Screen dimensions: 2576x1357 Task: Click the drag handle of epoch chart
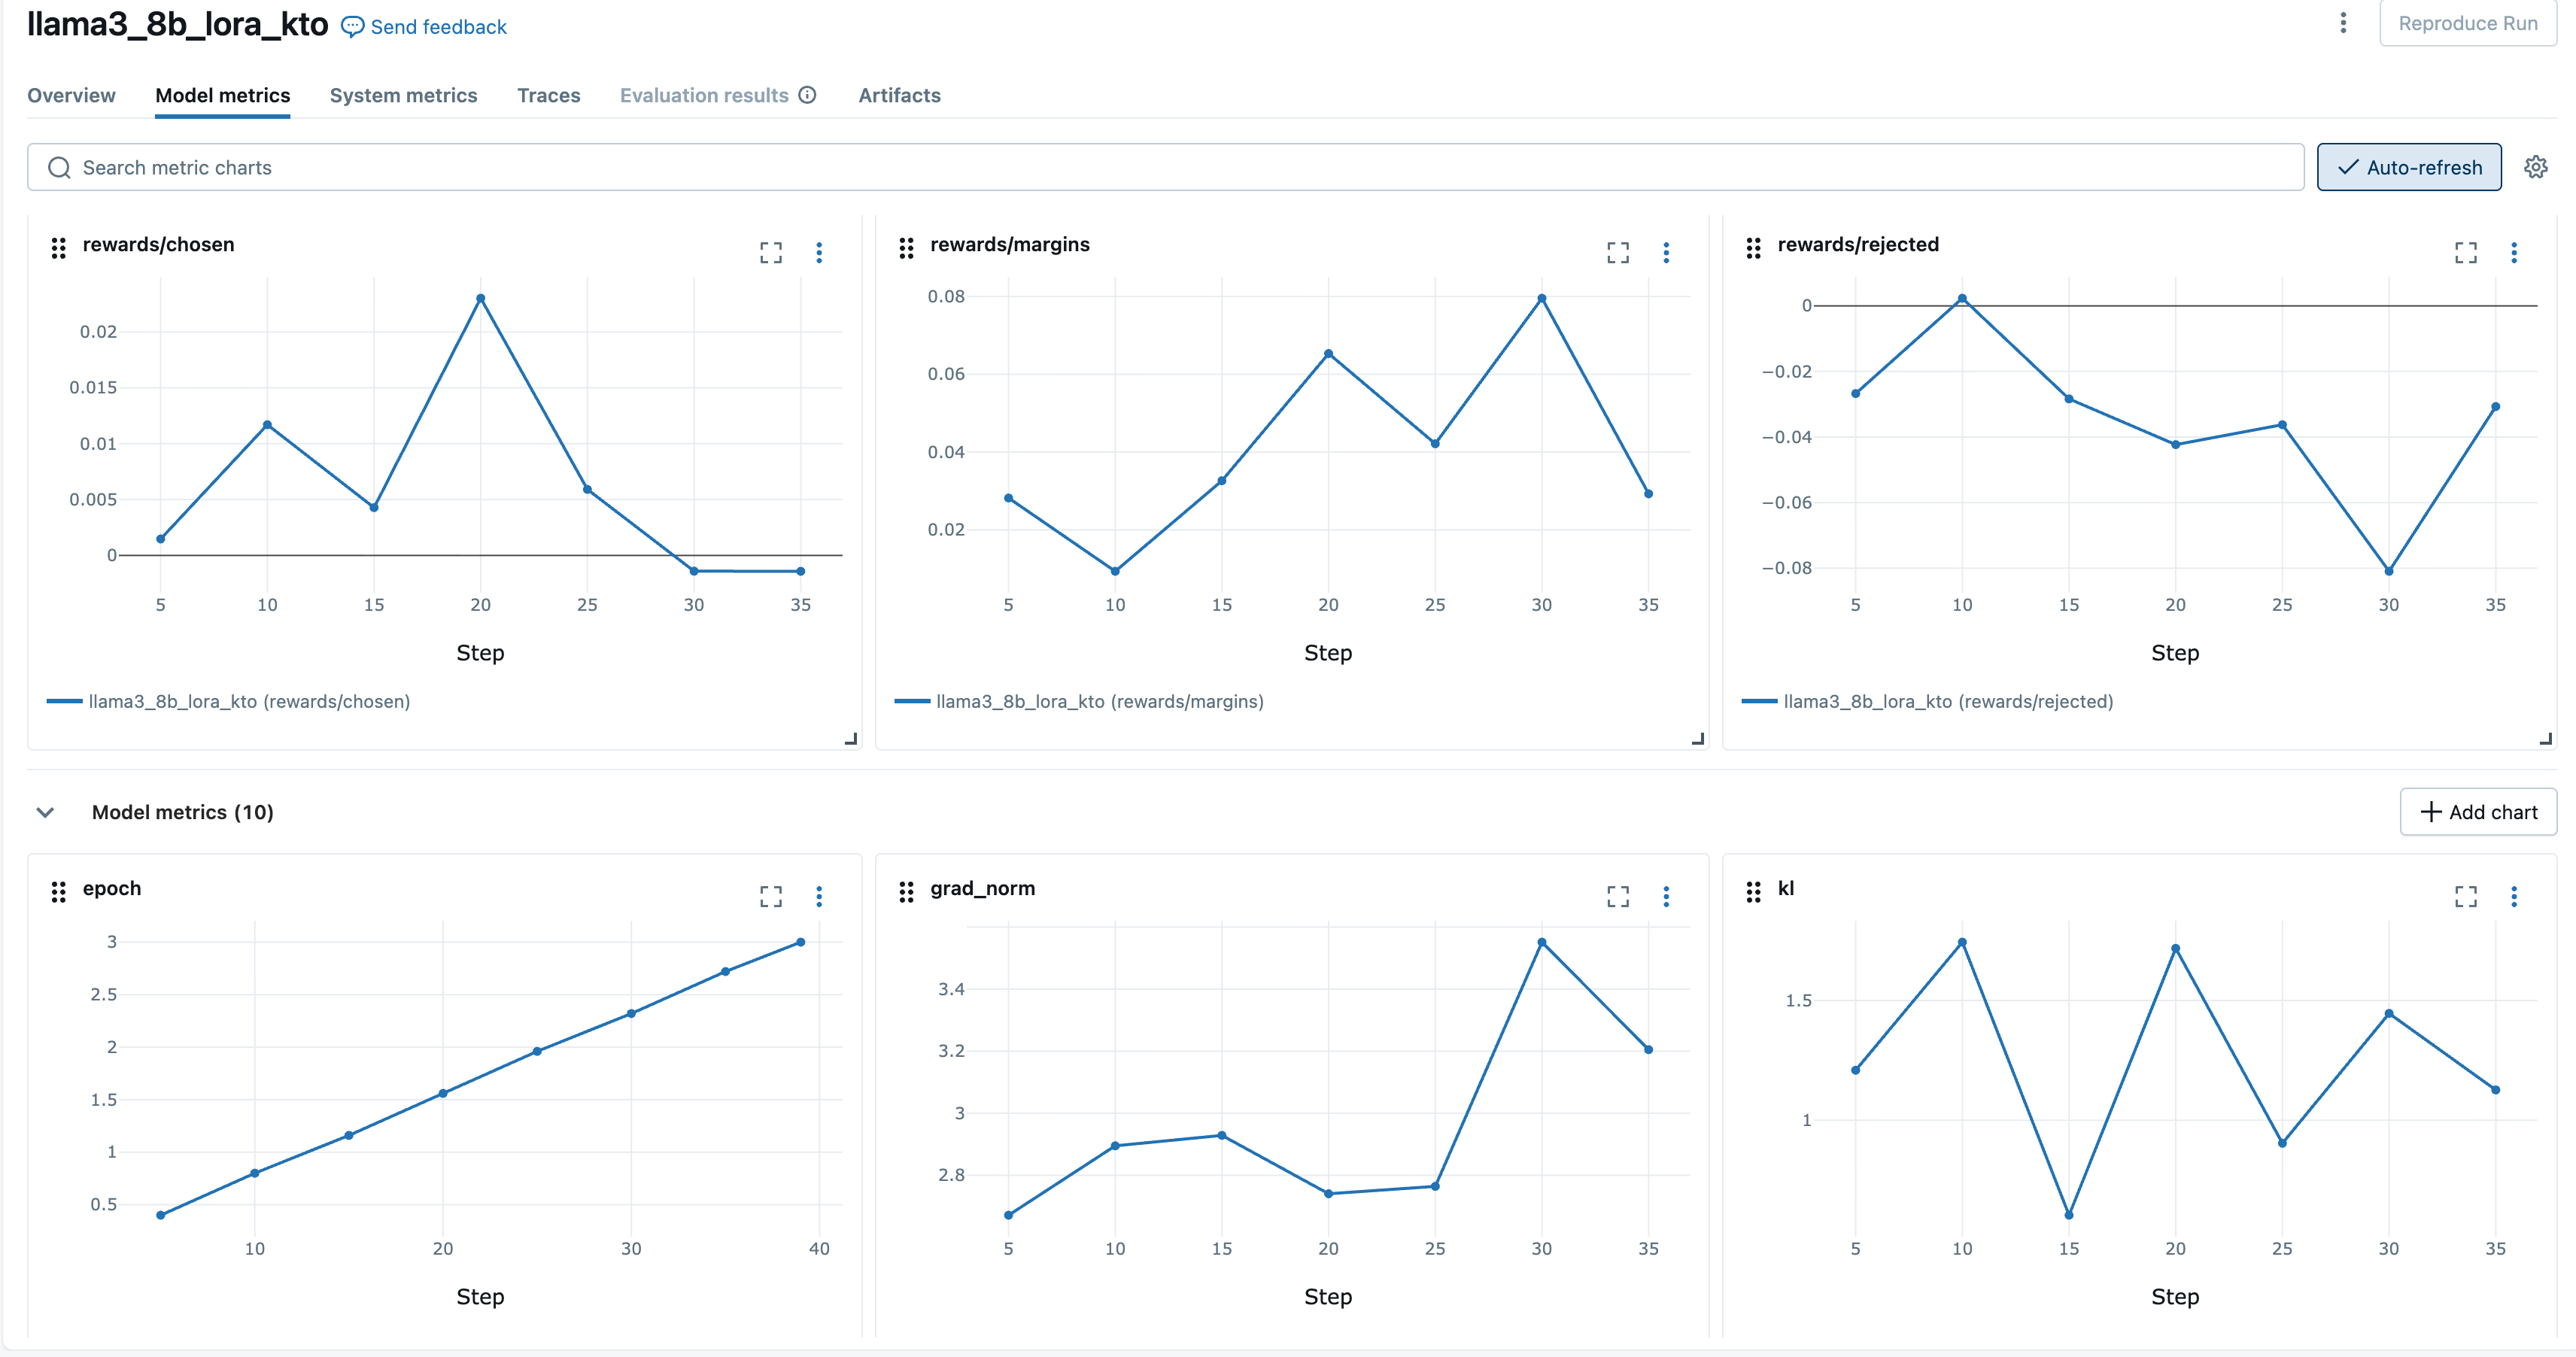click(58, 891)
